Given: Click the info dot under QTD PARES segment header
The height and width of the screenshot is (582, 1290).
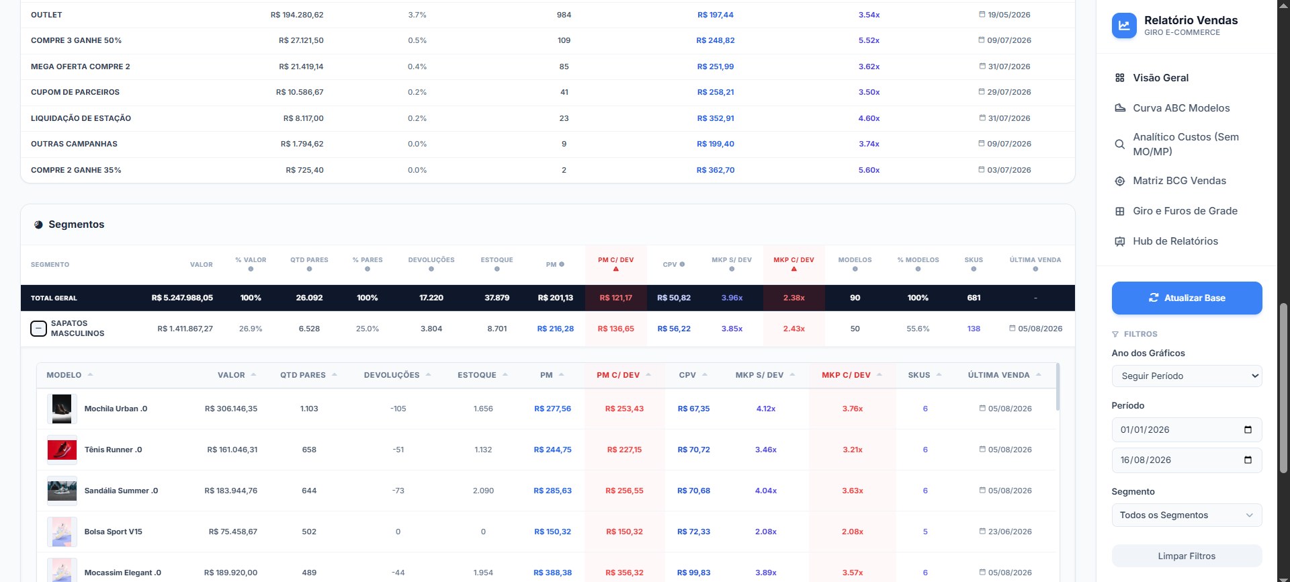Looking at the screenshot, I should (x=309, y=269).
